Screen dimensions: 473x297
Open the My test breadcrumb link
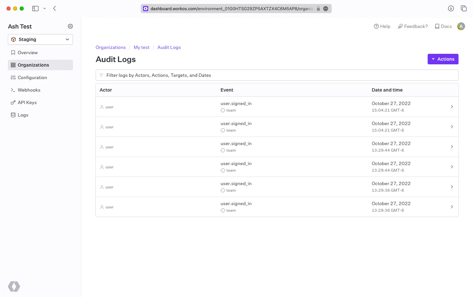[x=141, y=47]
